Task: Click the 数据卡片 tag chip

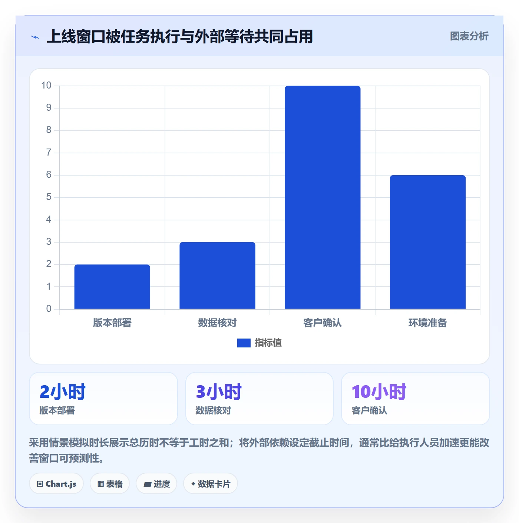Action: [x=211, y=484]
